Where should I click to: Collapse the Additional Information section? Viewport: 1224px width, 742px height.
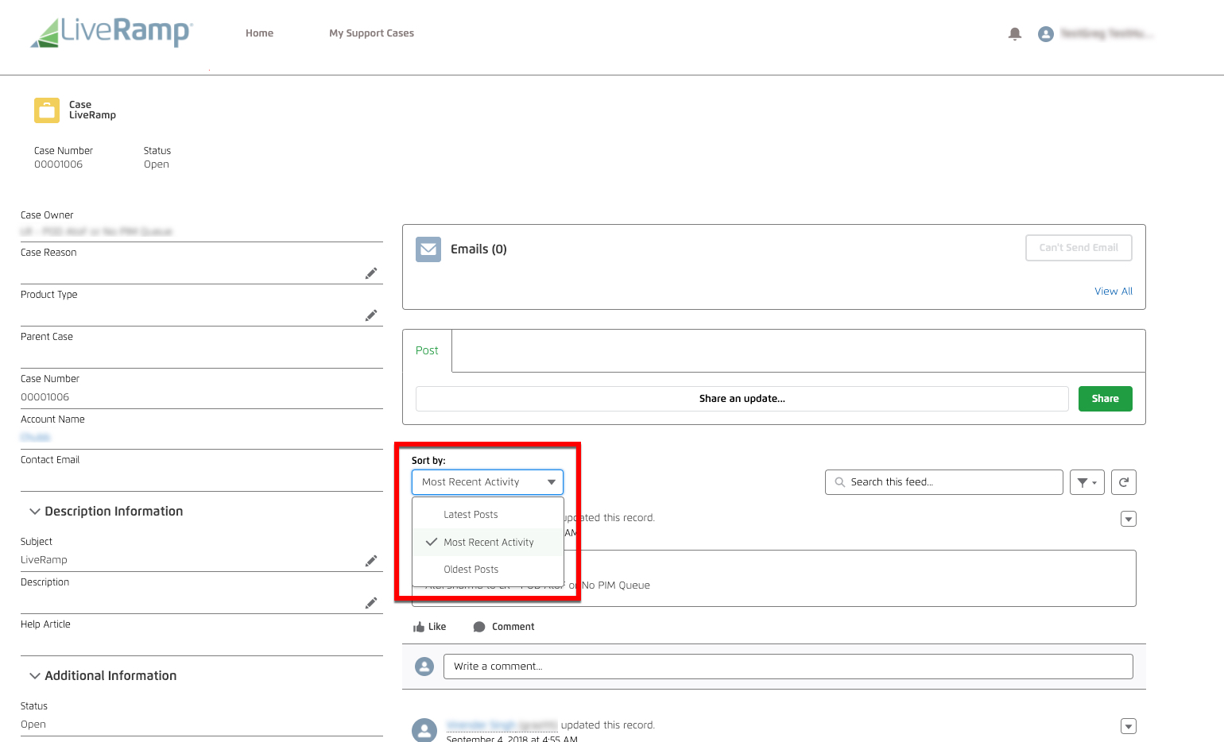click(x=35, y=676)
